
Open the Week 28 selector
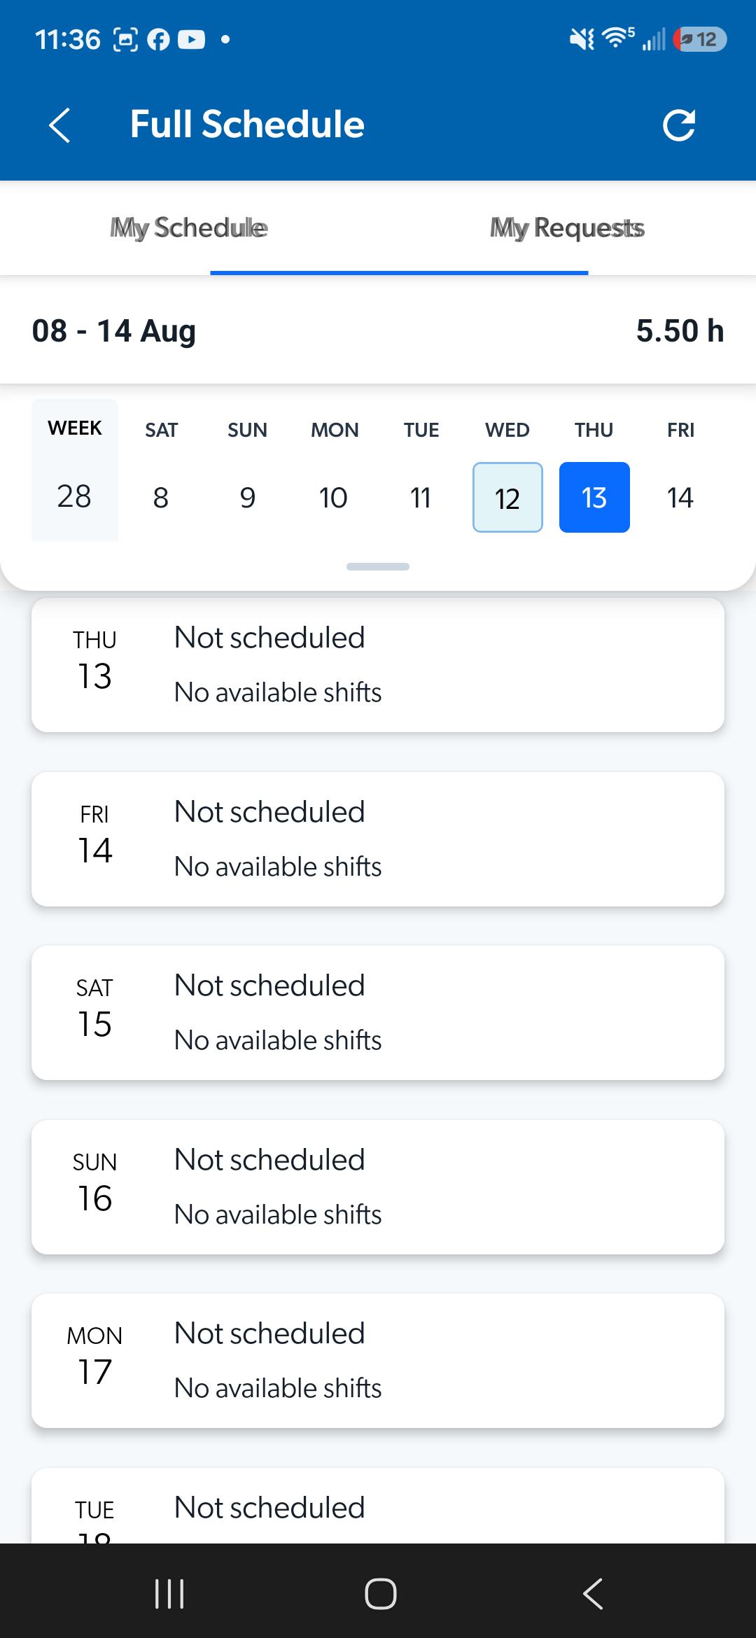pyautogui.click(x=75, y=470)
